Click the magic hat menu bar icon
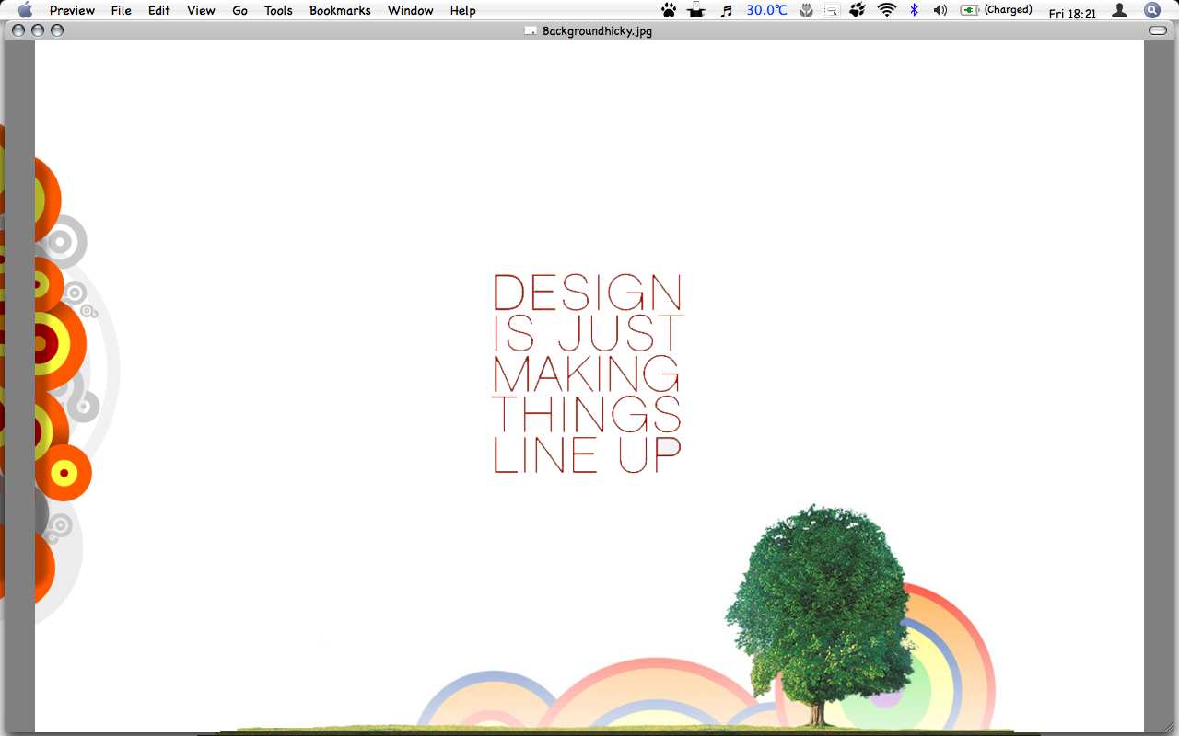This screenshot has height=736, width=1179. pos(696,10)
